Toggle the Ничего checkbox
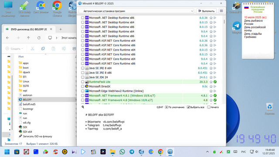The width and height of the screenshot is (279, 157). (209, 107)
